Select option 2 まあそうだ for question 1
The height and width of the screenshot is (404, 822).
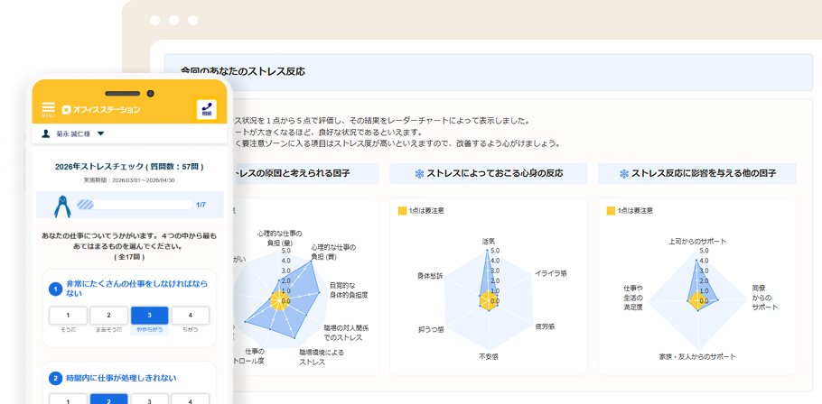coord(109,316)
